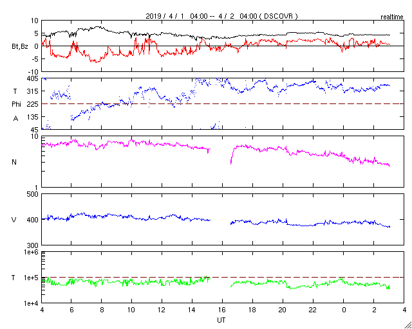Click the "T" label above Phi
Screen dimensions: 412x329
15,91
